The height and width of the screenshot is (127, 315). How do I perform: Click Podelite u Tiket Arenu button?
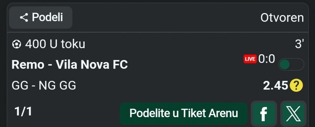[x=184, y=113]
